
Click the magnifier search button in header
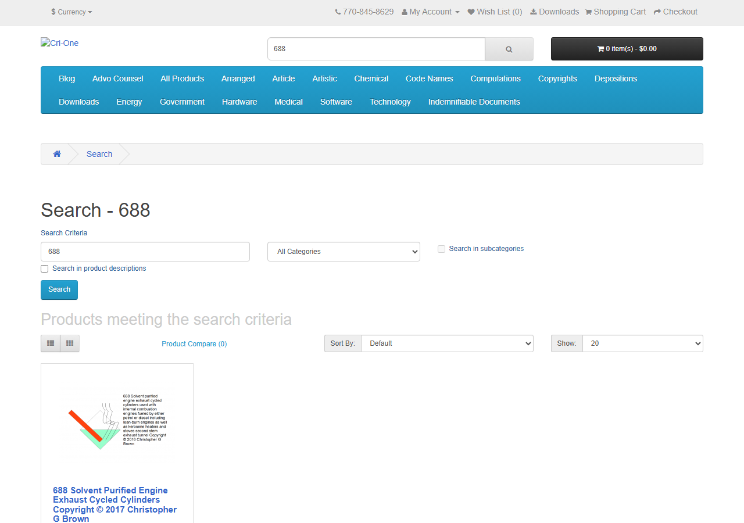509,49
